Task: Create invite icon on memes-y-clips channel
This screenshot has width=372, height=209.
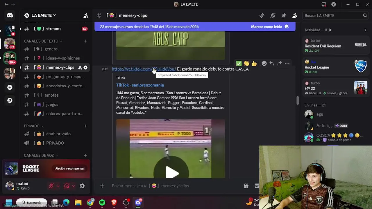Action: pyautogui.click(x=80, y=67)
